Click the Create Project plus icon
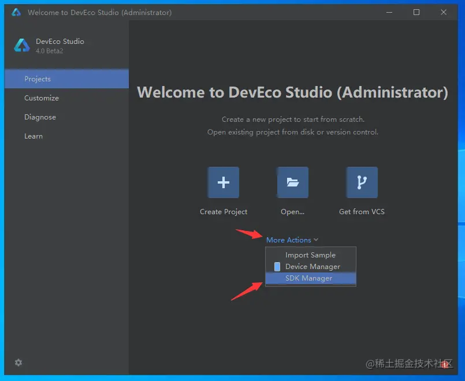 click(x=224, y=182)
